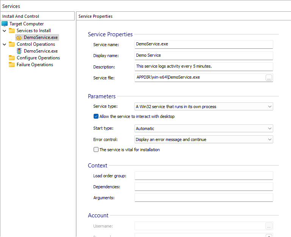The height and width of the screenshot is (237, 291).
Task: Collapse the Control Operations tree node
Action: coord(4,44)
